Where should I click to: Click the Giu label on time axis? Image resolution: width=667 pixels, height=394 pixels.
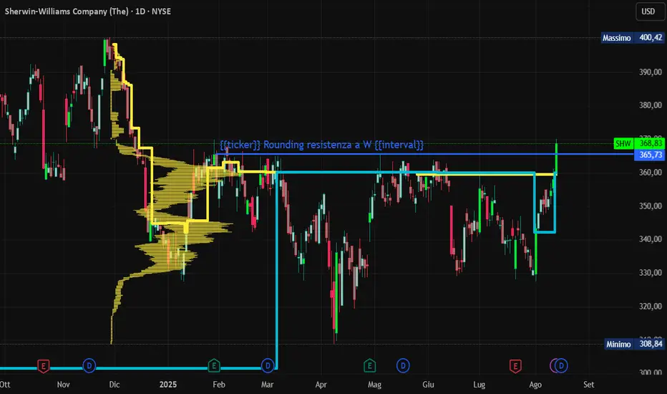click(428, 385)
